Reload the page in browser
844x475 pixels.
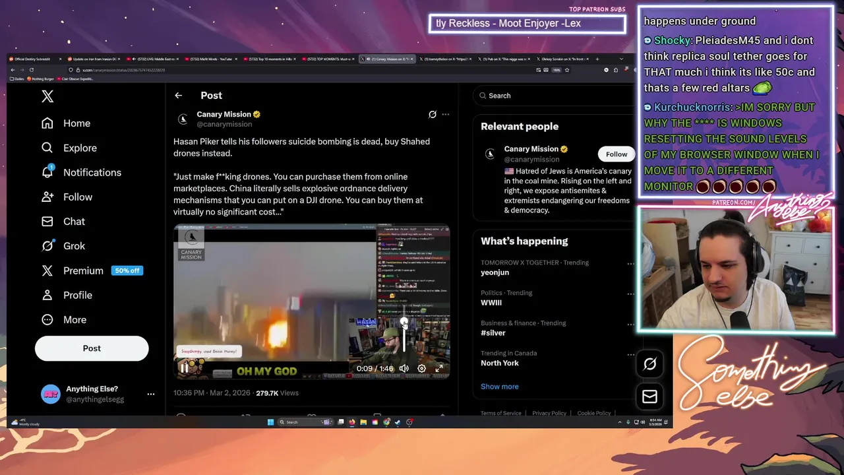(31, 70)
